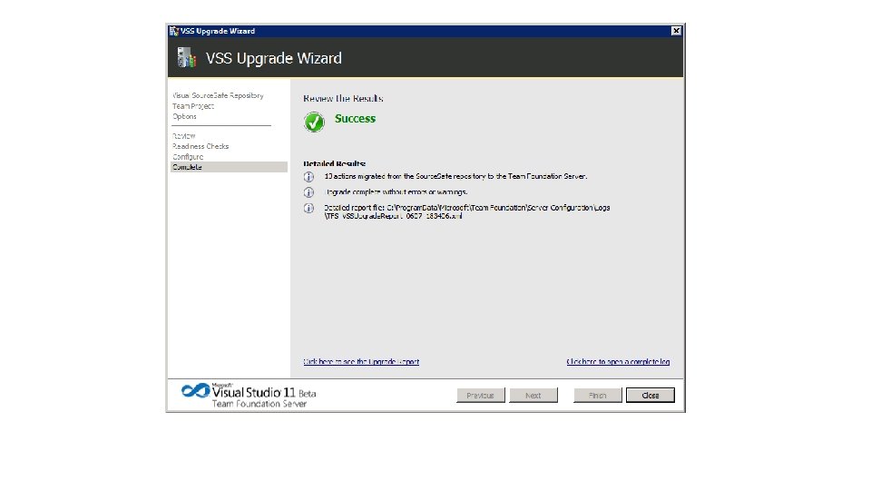Click the Close button at bottom
Screen dimensions: 871x490
[651, 395]
